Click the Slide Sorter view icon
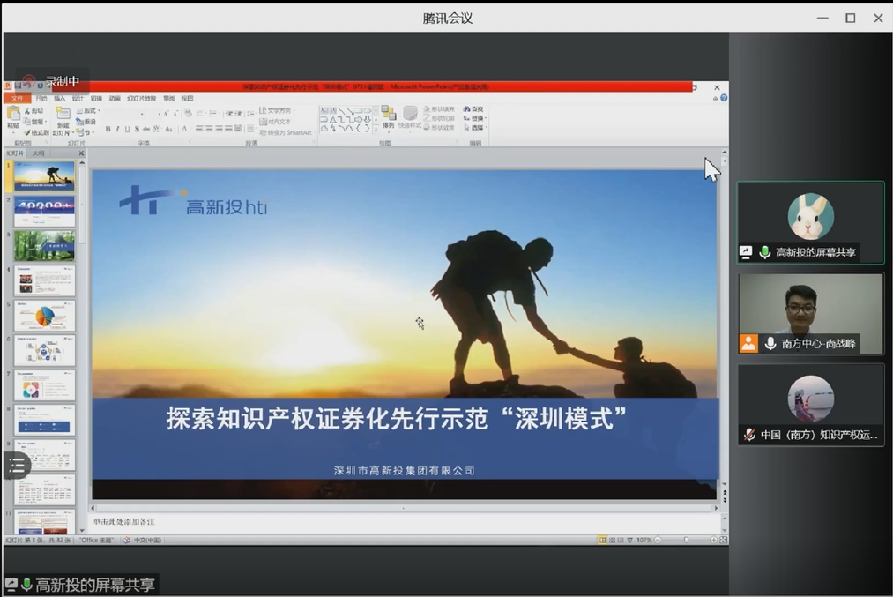Screen dimensions: 893x597 (x=612, y=540)
